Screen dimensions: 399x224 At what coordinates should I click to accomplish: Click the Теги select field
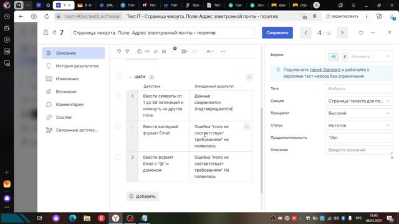[359, 88]
